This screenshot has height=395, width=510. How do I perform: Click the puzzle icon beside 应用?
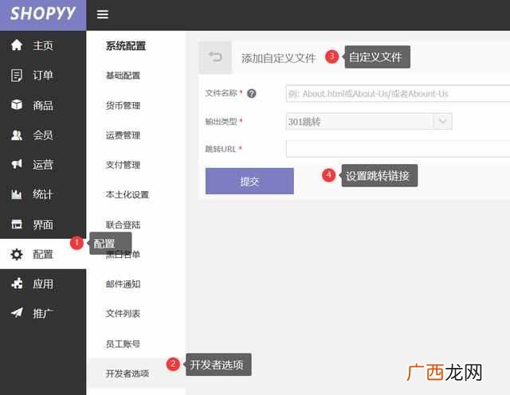[17, 284]
